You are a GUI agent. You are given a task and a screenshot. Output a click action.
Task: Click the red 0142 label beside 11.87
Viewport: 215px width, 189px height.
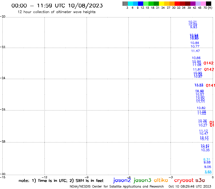click(x=209, y=69)
